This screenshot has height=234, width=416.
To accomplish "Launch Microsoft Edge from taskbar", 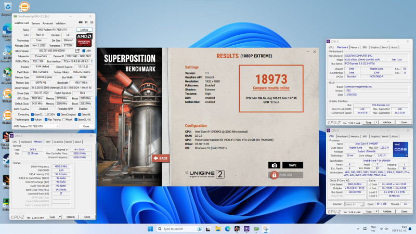I will click(227, 229).
